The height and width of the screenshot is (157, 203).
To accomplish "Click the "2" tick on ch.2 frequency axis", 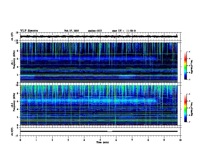I will click(x=18, y=117).
